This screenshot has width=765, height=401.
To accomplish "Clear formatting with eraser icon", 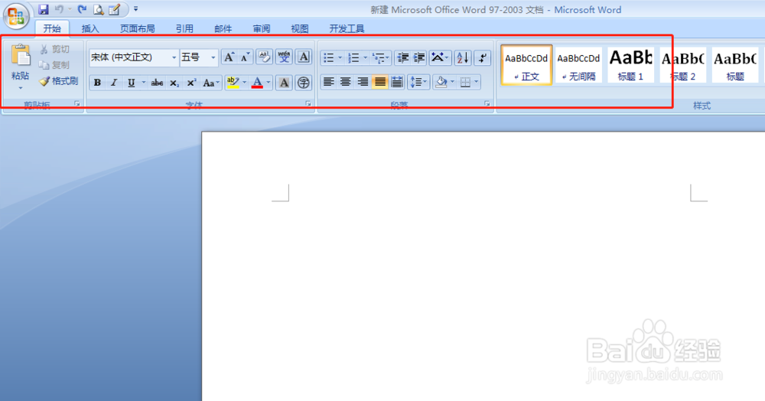I will coord(265,57).
